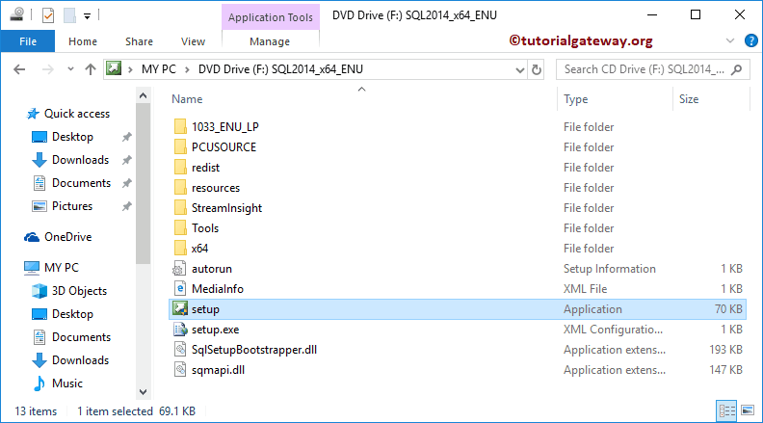Open the address bar history dropdown
This screenshot has height=423, width=763.
pyautogui.click(x=519, y=70)
